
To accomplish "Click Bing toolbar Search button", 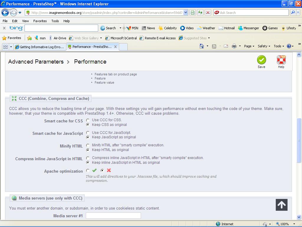I will coord(108,28).
